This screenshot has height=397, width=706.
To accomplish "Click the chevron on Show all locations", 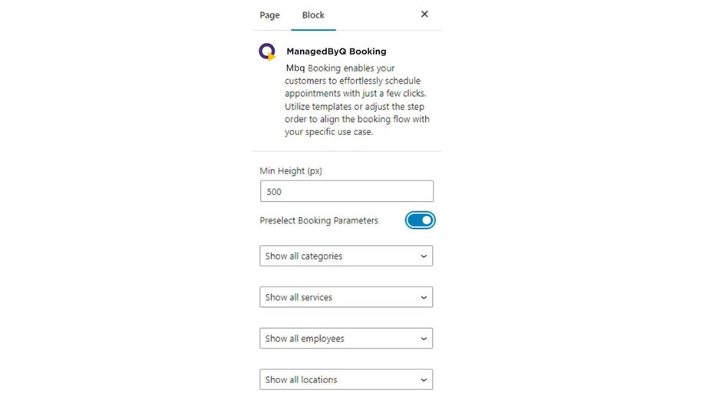I will (x=424, y=380).
